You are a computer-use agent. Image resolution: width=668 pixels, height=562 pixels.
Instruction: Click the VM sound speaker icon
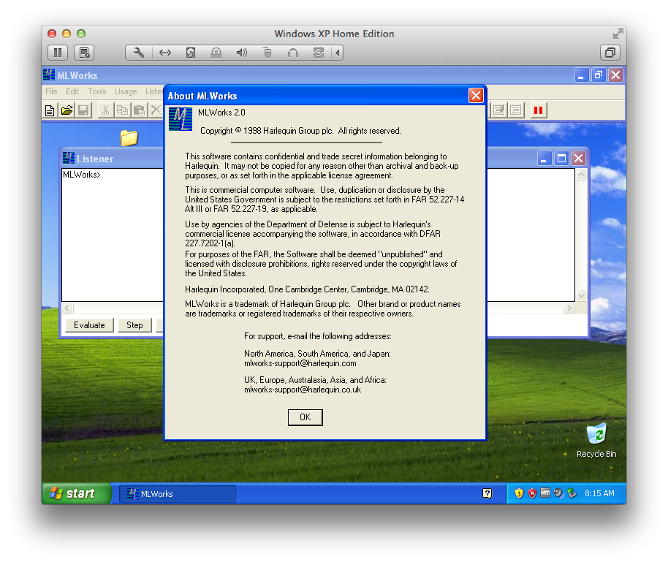click(241, 53)
